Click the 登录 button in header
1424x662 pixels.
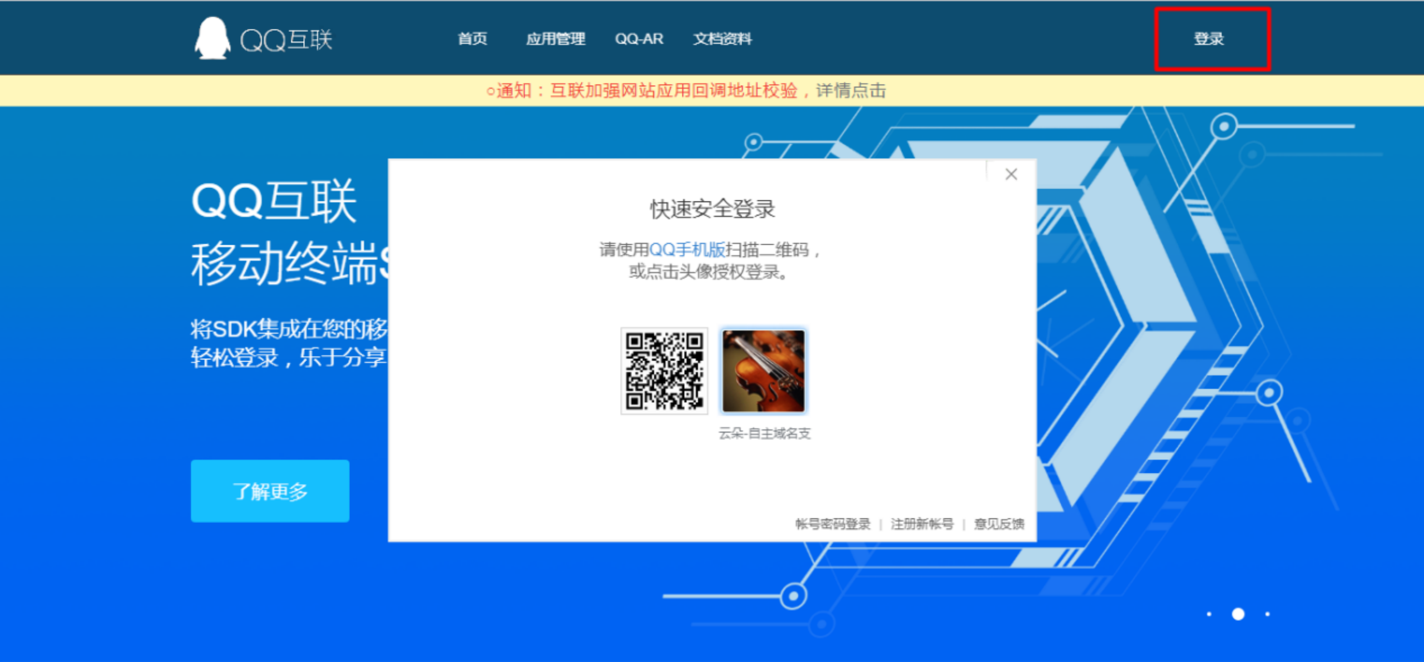(x=1209, y=39)
